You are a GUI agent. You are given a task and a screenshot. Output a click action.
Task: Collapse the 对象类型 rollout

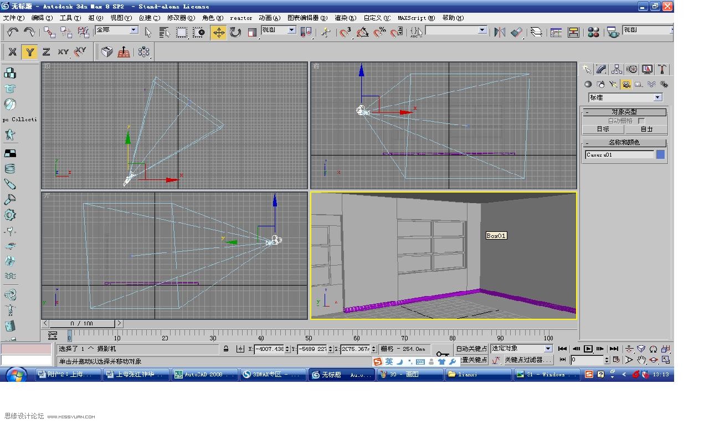pyautogui.click(x=624, y=112)
